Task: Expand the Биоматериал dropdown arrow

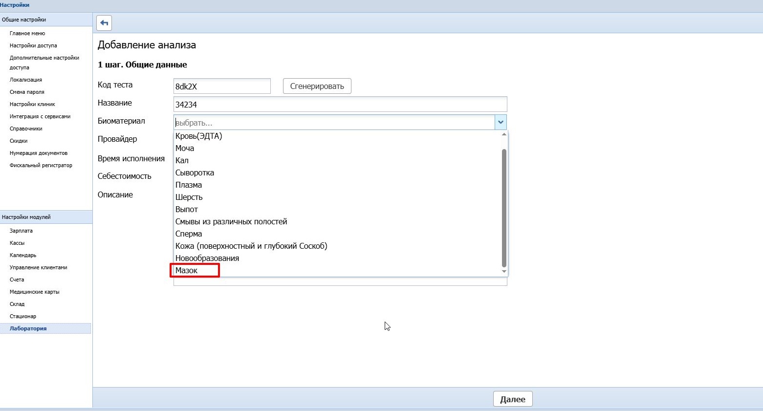Action: tap(501, 122)
